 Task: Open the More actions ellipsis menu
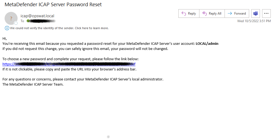[x=266, y=13]
